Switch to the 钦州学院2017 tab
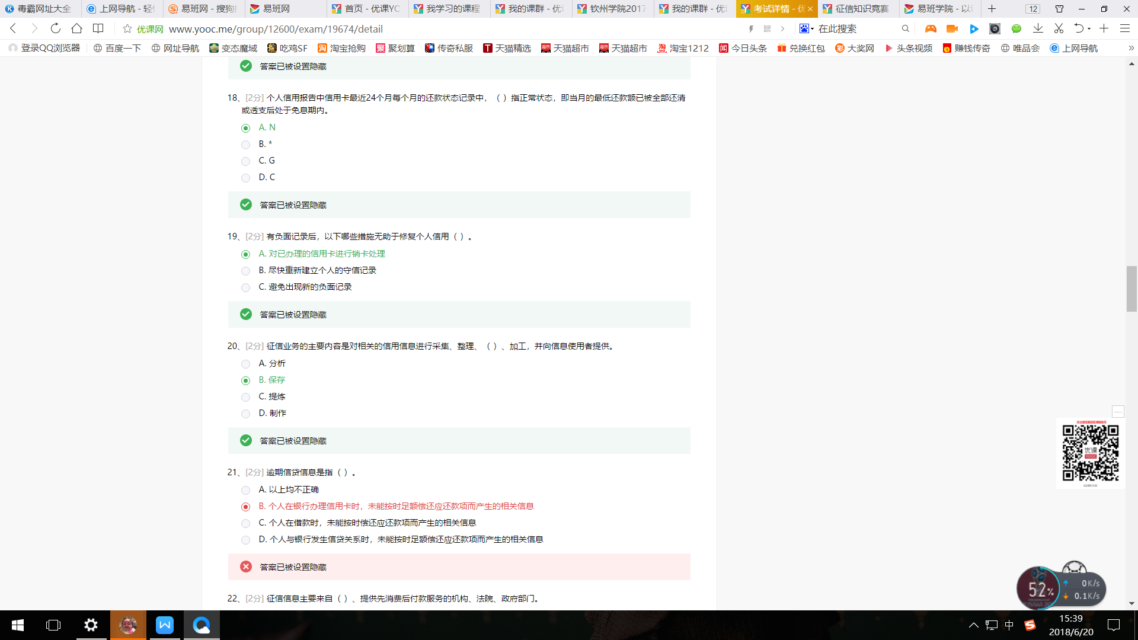 point(613,9)
